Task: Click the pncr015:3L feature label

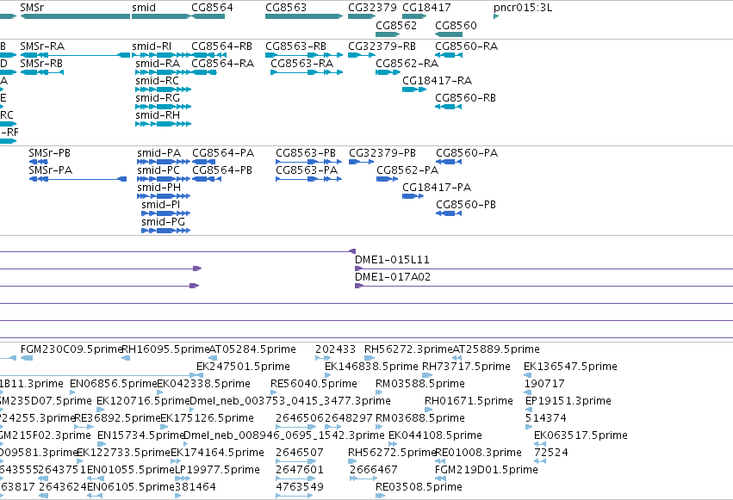Action: click(523, 8)
